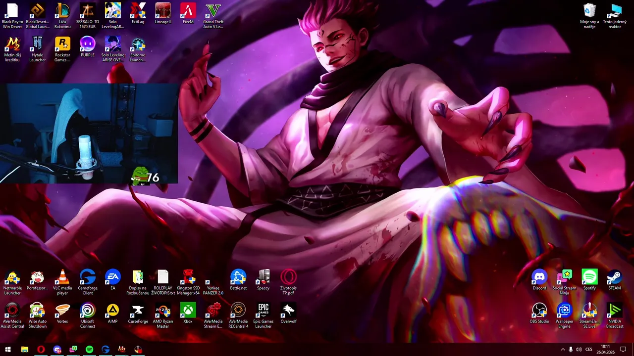The height and width of the screenshot is (356, 634).
Task: Launch Battle.net from the desktop
Action: click(x=238, y=280)
